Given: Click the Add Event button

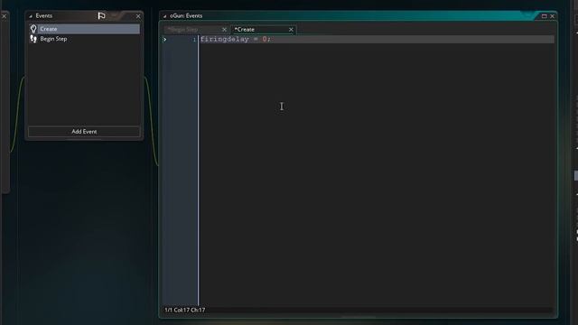Looking at the screenshot, I should 84,132.
